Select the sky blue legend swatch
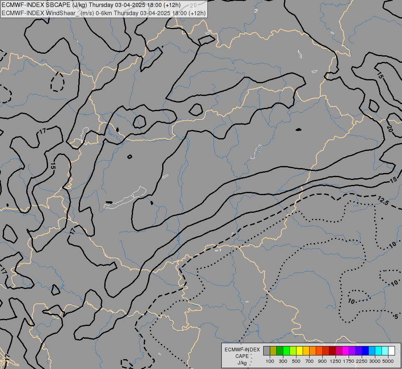This screenshot has height=369, width=402. [372, 351]
